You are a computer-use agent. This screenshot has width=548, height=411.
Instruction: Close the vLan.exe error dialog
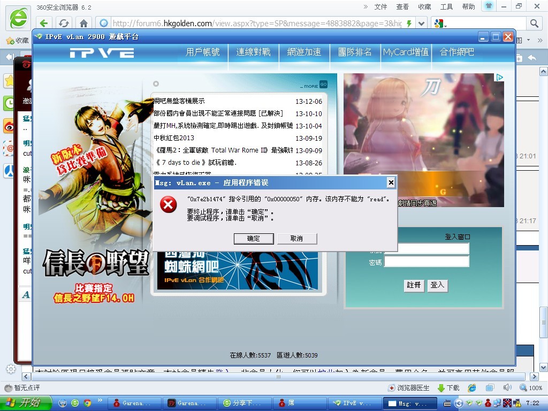point(391,183)
